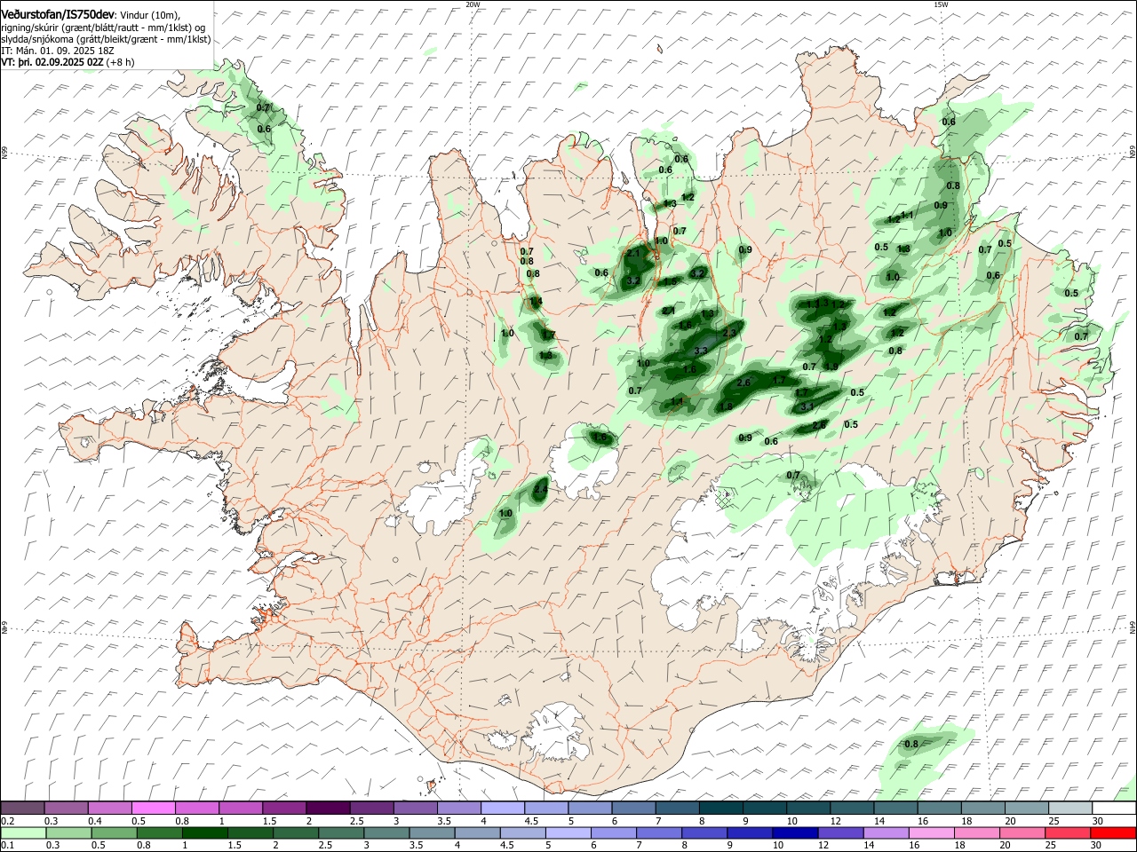Viewport: 1137px width, 852px height.
Task: Select the dark teal swatch labeled 8 in upper row
Action: pos(721,808)
